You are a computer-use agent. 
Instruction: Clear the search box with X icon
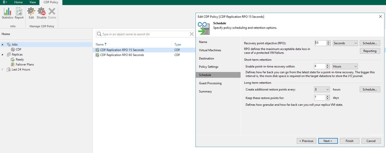[191, 34]
